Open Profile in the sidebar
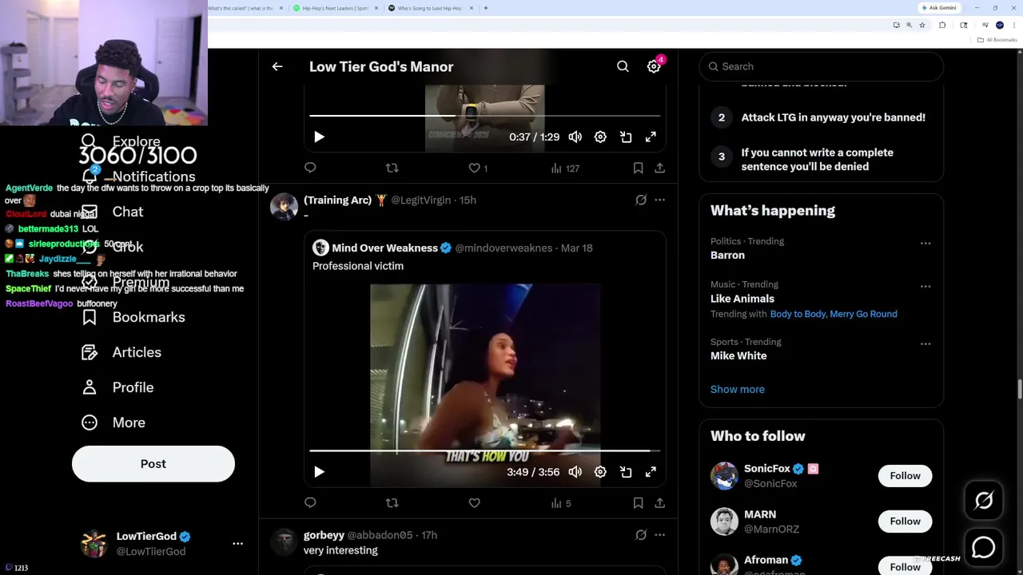Viewport: 1023px width, 575px height. tap(117, 387)
